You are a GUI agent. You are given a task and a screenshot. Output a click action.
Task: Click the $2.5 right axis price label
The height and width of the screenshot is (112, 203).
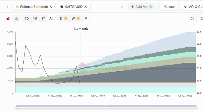[x=199, y=32]
